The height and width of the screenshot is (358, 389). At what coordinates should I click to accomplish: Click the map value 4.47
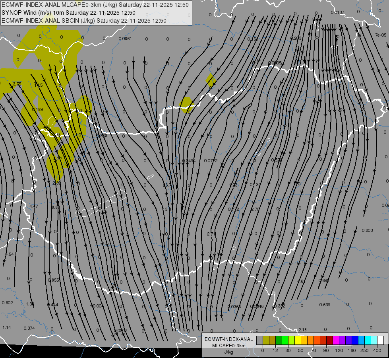tap(33, 206)
